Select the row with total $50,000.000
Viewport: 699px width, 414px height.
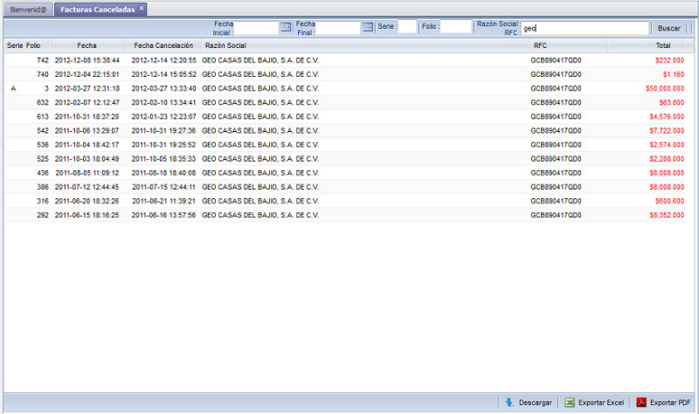coord(262,88)
